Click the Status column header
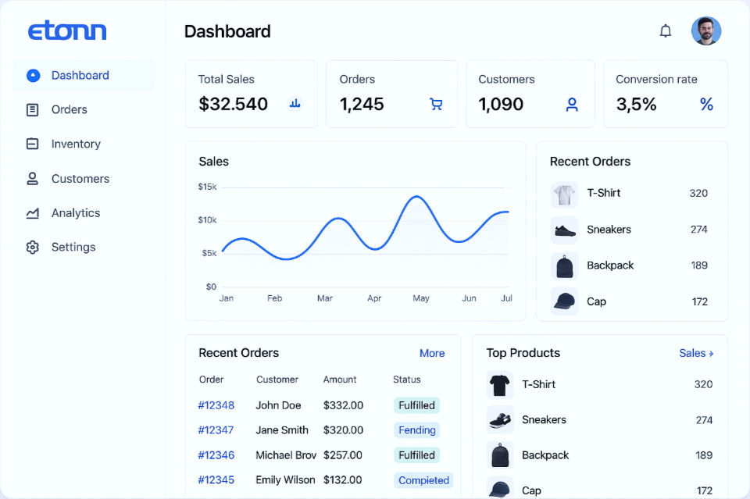The width and height of the screenshot is (750, 499). [407, 380]
